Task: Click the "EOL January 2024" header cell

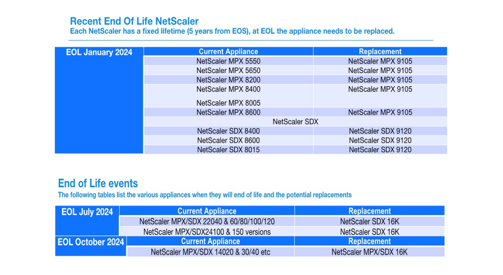Action: [99, 52]
